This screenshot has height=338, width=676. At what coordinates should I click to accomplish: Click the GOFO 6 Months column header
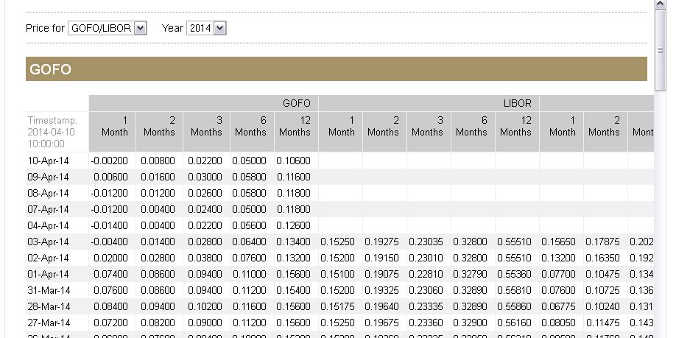(252, 132)
